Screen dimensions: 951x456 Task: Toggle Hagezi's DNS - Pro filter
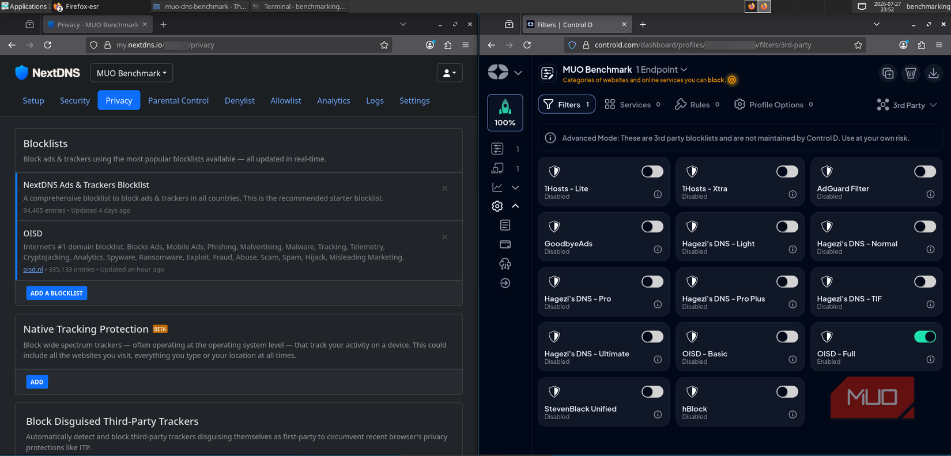click(652, 282)
